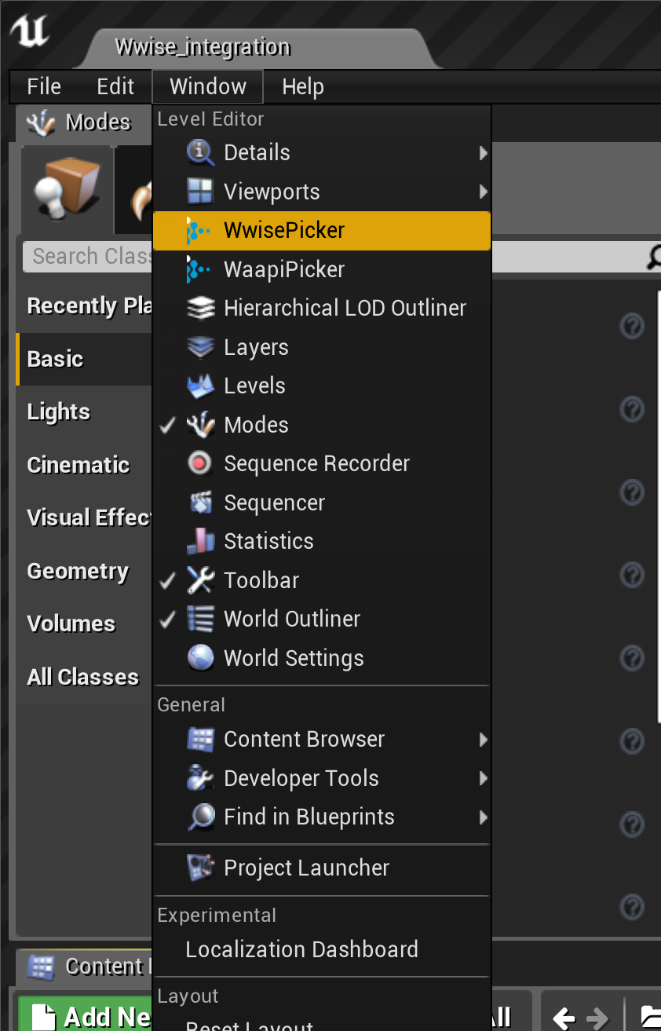Viewport: 661px width, 1031px height.
Task: Open the Hierarchical LOD Outliner
Action: tap(345, 308)
